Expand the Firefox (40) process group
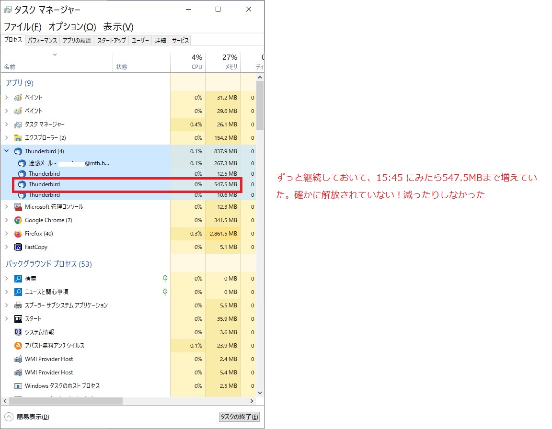The width and height of the screenshot is (552, 429). tap(7, 234)
